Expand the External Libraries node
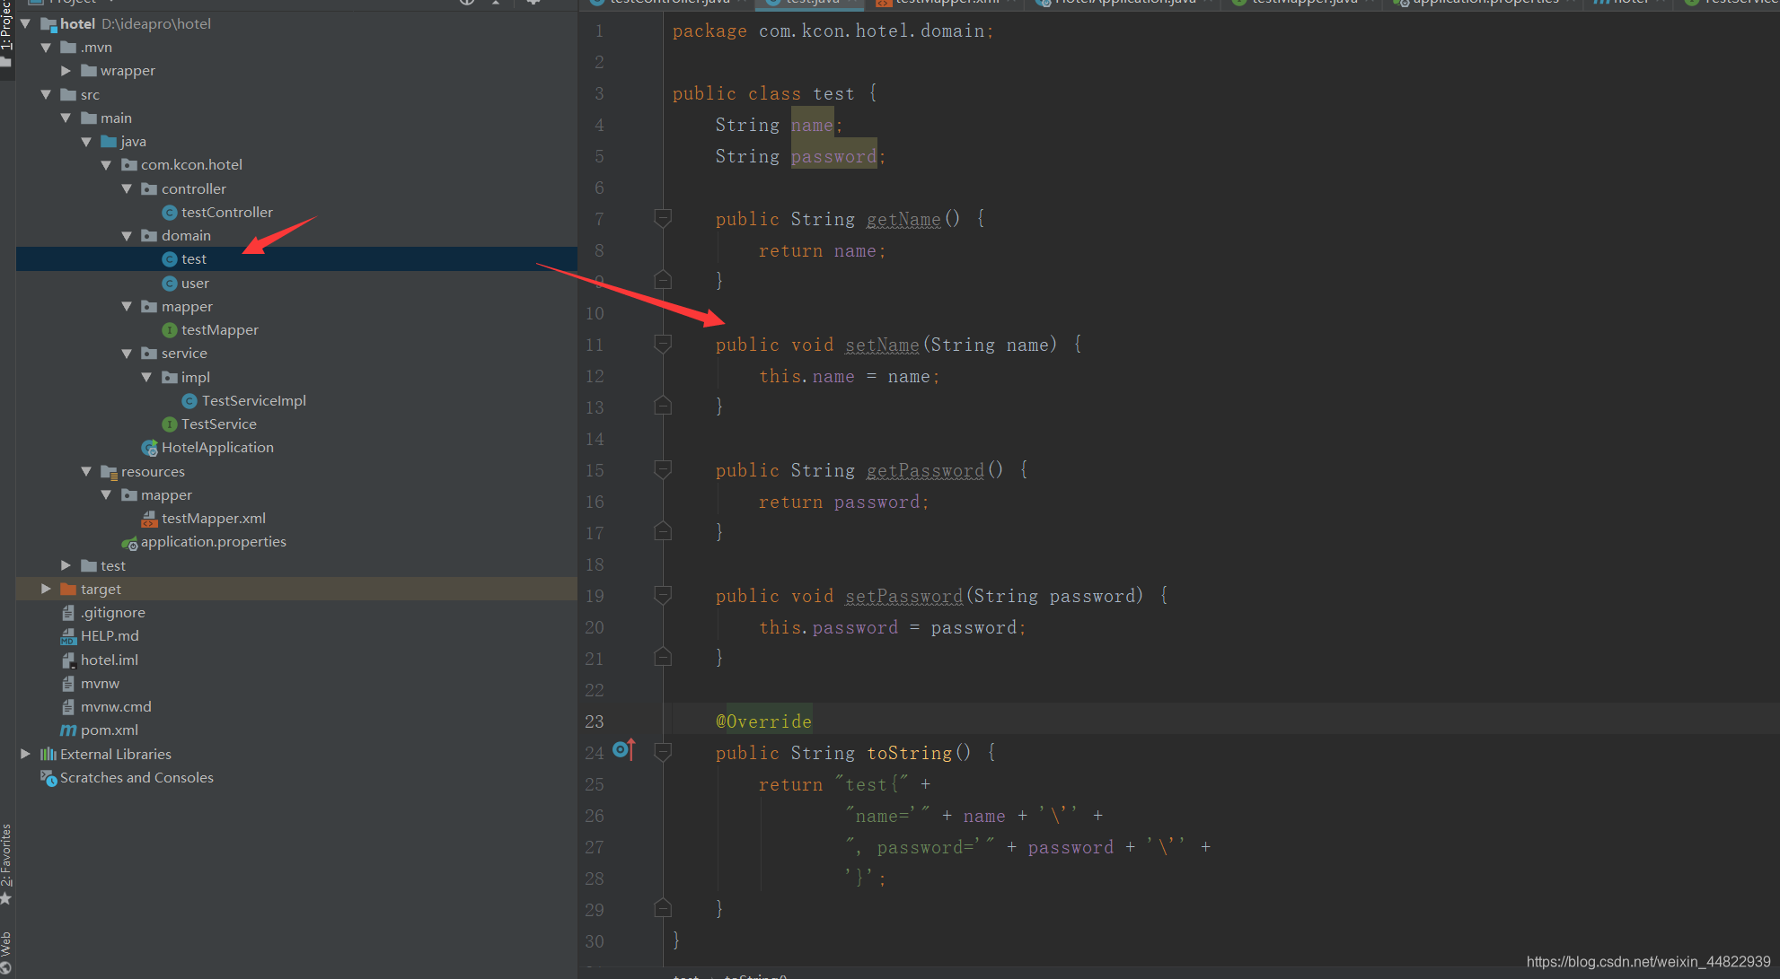This screenshot has height=979, width=1780. pos(26,754)
